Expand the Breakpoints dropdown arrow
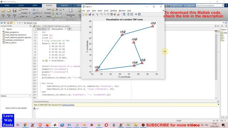The image size is (228, 128). 71,17
